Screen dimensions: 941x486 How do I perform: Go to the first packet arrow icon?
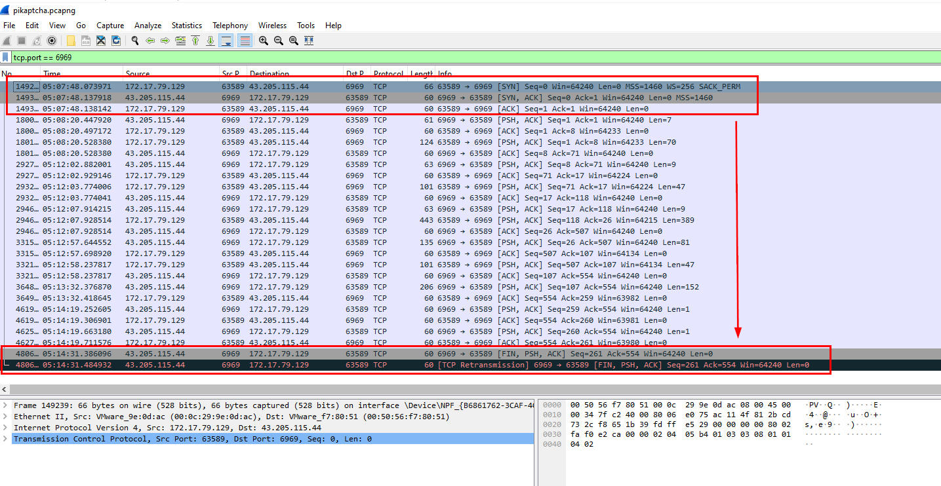[x=195, y=41]
